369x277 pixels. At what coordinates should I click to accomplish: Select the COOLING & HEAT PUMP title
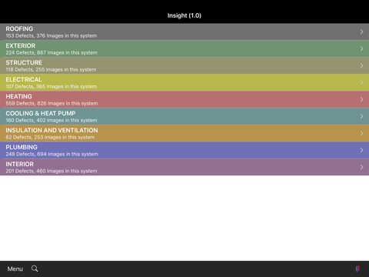point(41,113)
